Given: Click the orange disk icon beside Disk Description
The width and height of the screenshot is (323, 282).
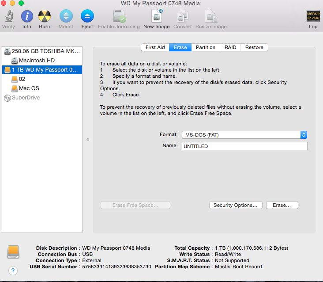Looking at the screenshot, I should click(x=13, y=252).
